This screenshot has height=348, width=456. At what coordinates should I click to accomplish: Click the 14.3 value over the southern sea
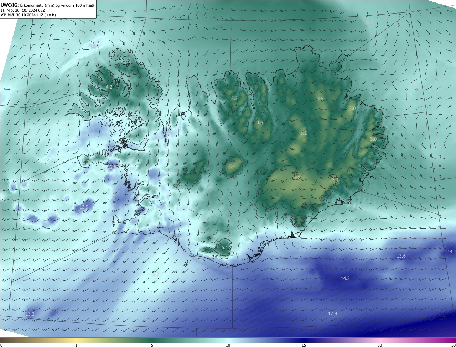[x=345, y=279]
